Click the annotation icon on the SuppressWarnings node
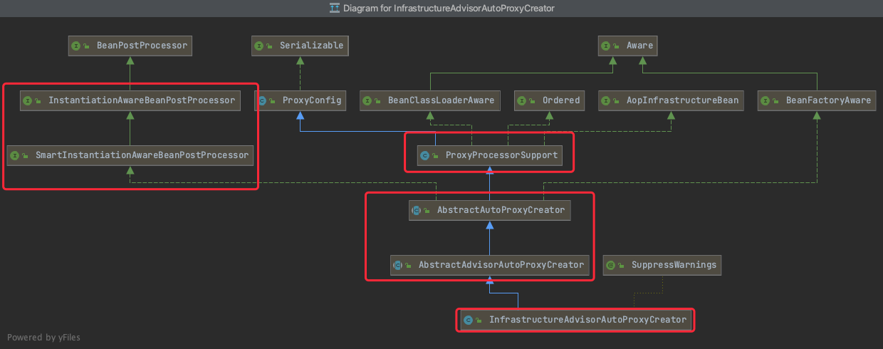Image resolution: width=883 pixels, height=349 pixels. click(x=610, y=265)
